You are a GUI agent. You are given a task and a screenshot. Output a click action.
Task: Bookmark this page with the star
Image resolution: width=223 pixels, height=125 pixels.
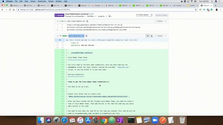point(196,10)
